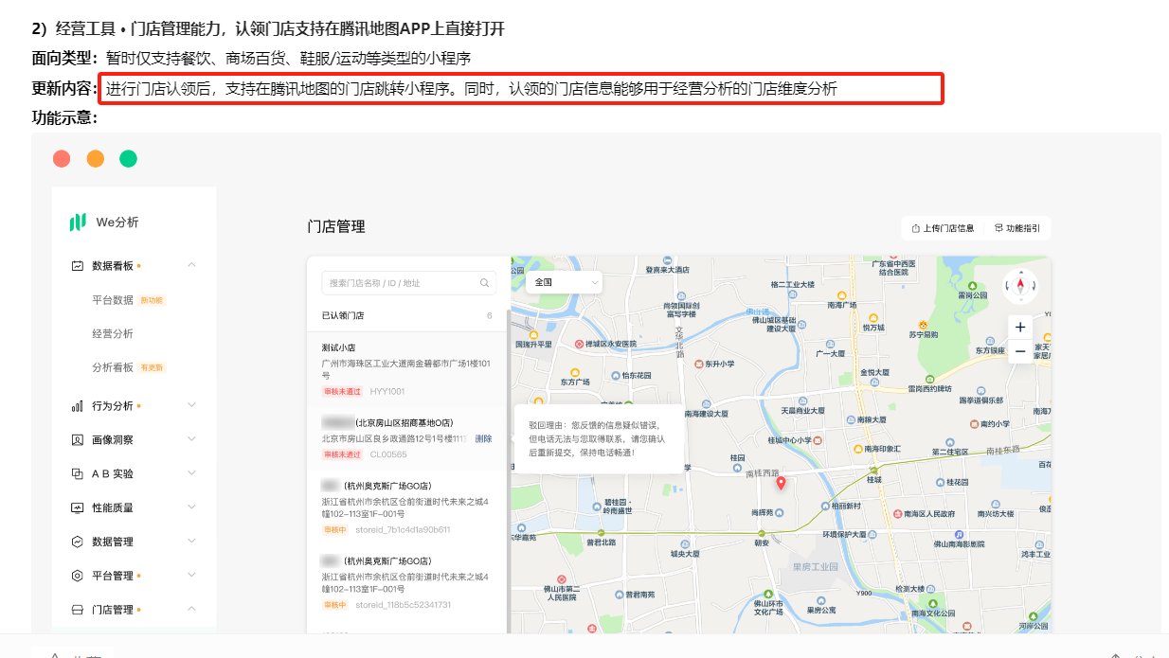Open 经营分析 submenu item
1169x658 pixels.
click(112, 334)
